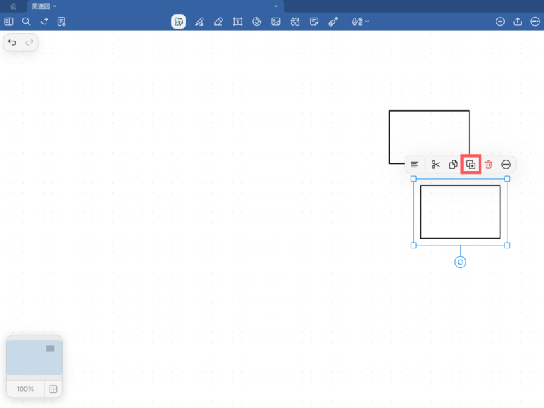Open the Sticker tool
The image size is (544, 408).
[256, 22]
